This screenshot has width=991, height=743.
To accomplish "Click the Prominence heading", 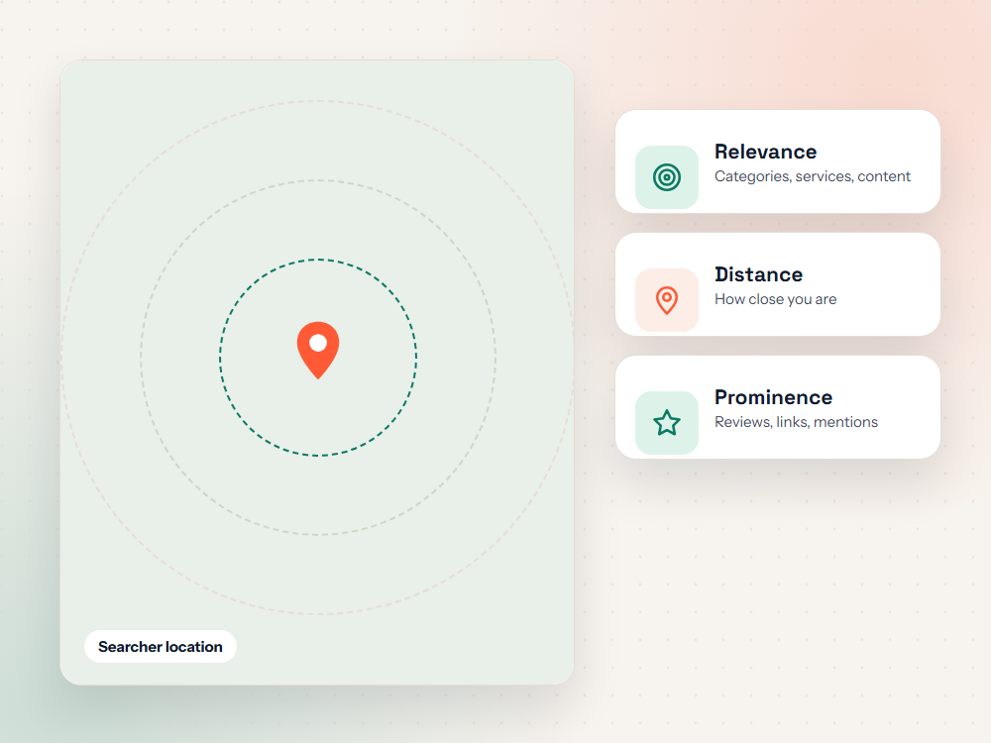I will pyautogui.click(x=773, y=397).
